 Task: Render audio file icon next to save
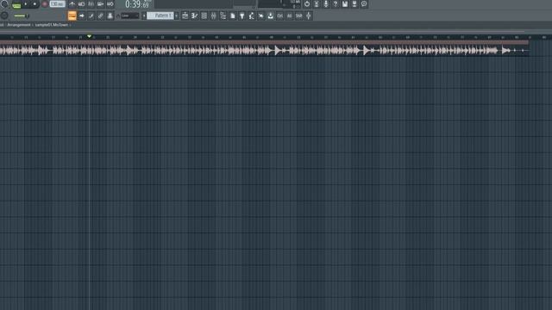(354, 4)
